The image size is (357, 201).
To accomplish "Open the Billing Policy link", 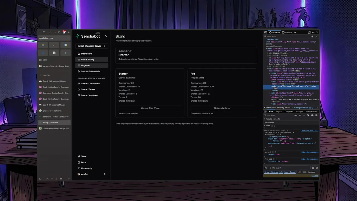I will click(208, 124).
